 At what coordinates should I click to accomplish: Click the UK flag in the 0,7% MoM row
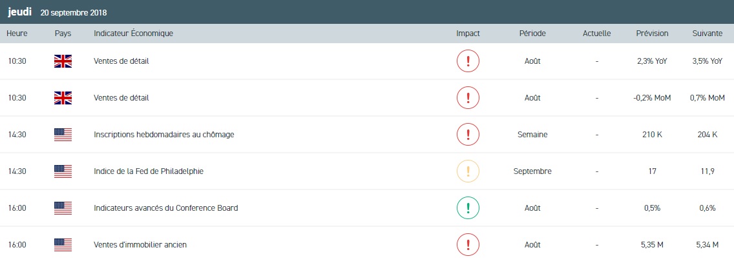pos(63,98)
